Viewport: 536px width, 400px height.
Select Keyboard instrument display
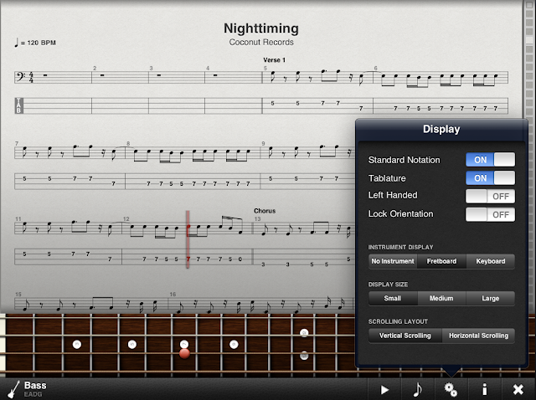491,261
